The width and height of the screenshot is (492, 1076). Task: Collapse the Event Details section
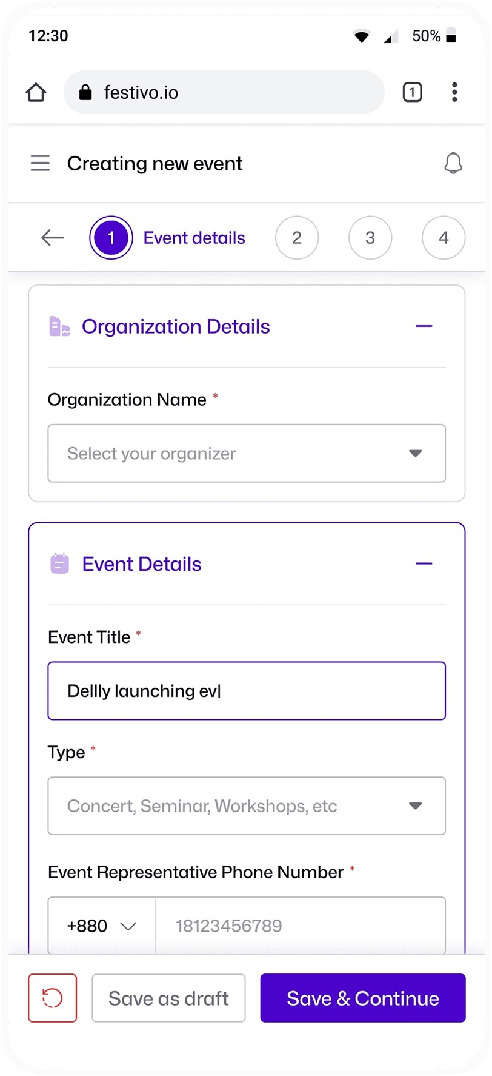pos(424,564)
